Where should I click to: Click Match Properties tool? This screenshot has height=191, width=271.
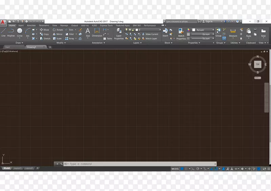tap(181, 34)
